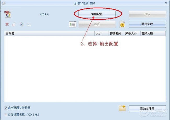Click the 屏幕大小 column header
This screenshot has width=170, height=120.
click(x=132, y=33)
